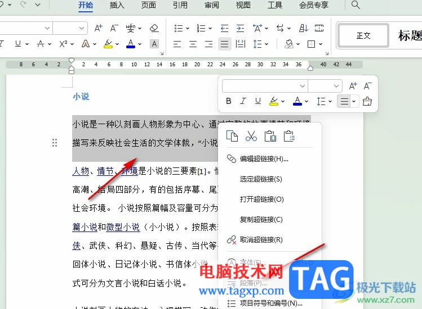Open the 人物 hyperlink in document
Screen dimensions: 422x309
(81, 171)
